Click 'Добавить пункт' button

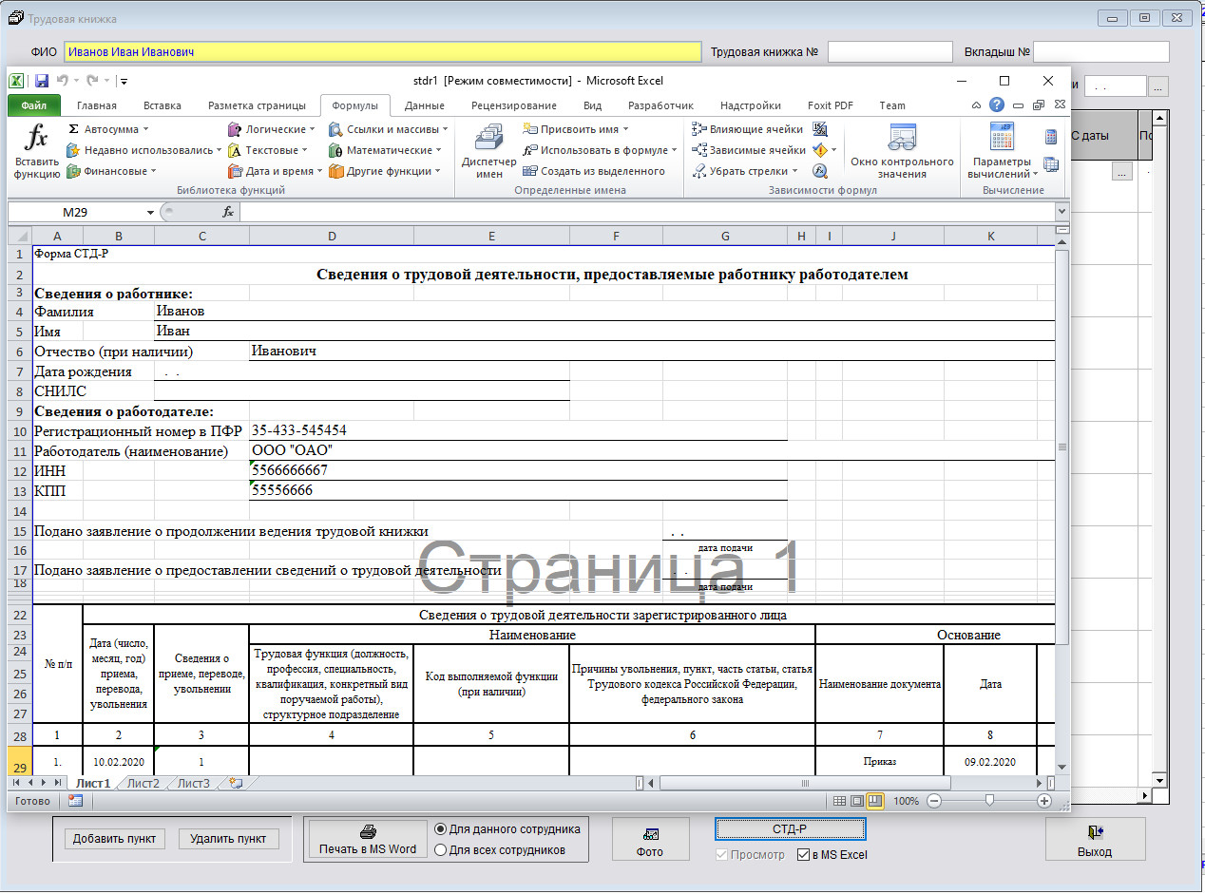coord(116,839)
